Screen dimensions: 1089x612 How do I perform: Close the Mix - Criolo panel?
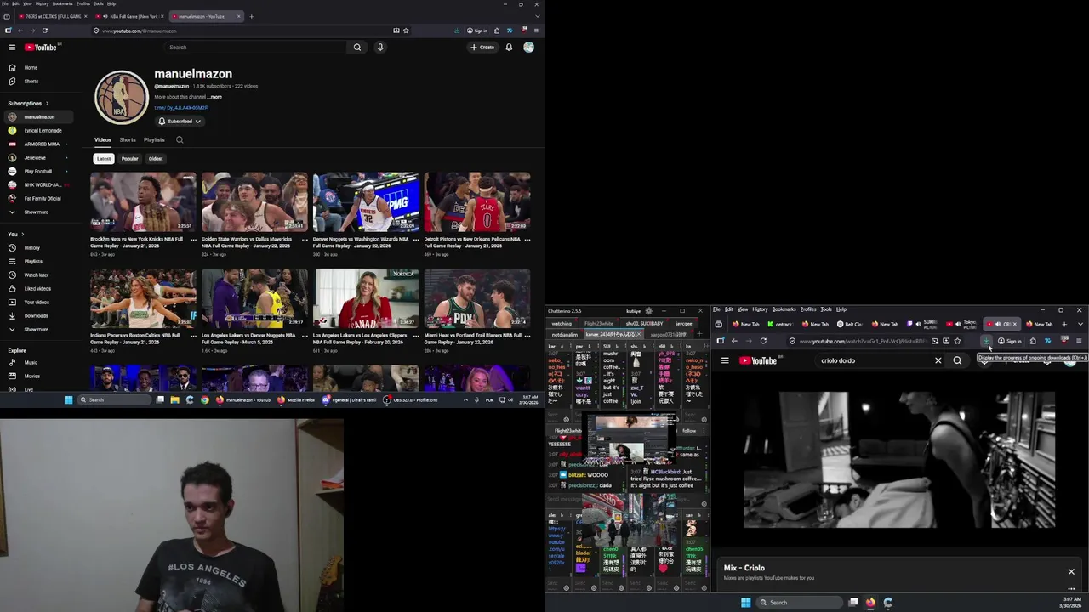(1071, 572)
